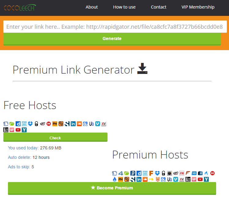Image resolution: width=229 pixels, height=201 pixels.
Task: Click the blue '2' box icon in Premium Hosts
Action: tap(200, 173)
